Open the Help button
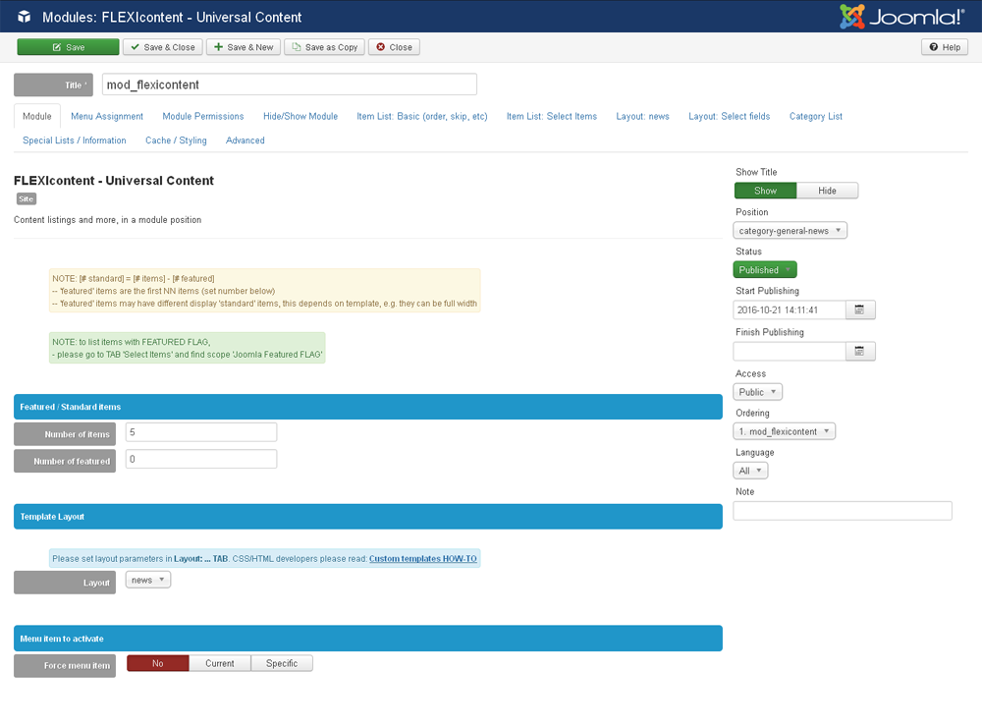The image size is (982, 728). 945,47
